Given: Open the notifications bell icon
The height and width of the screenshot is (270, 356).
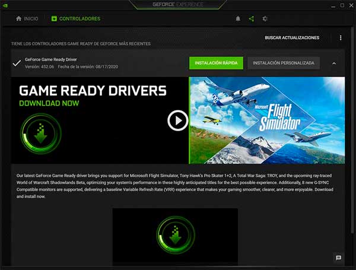Looking at the screenshot, I should point(238,18).
